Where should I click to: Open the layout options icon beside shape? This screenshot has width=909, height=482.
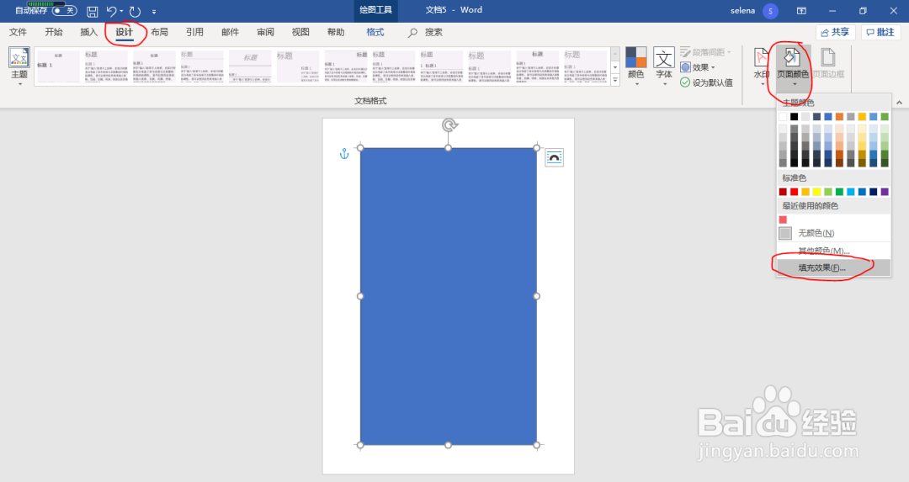coord(554,157)
